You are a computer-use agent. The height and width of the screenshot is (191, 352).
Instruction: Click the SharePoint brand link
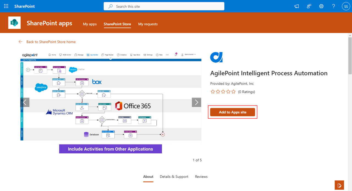(24, 6)
